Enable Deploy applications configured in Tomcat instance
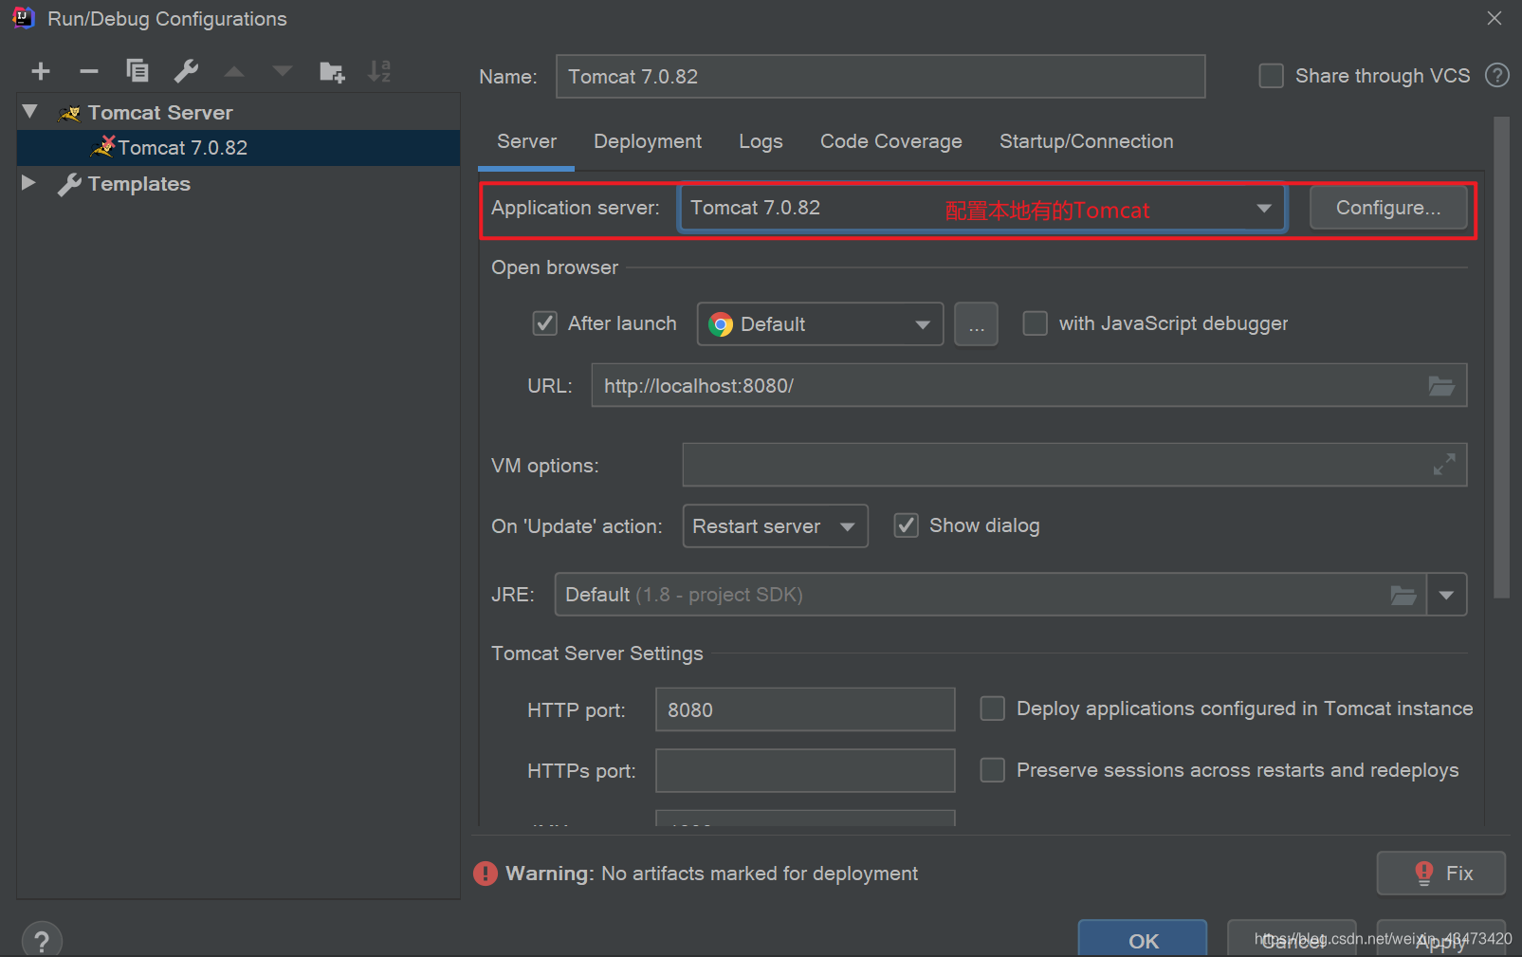 993,709
